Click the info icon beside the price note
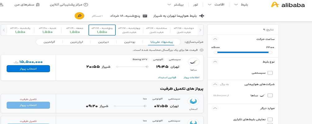 tap(201, 50)
